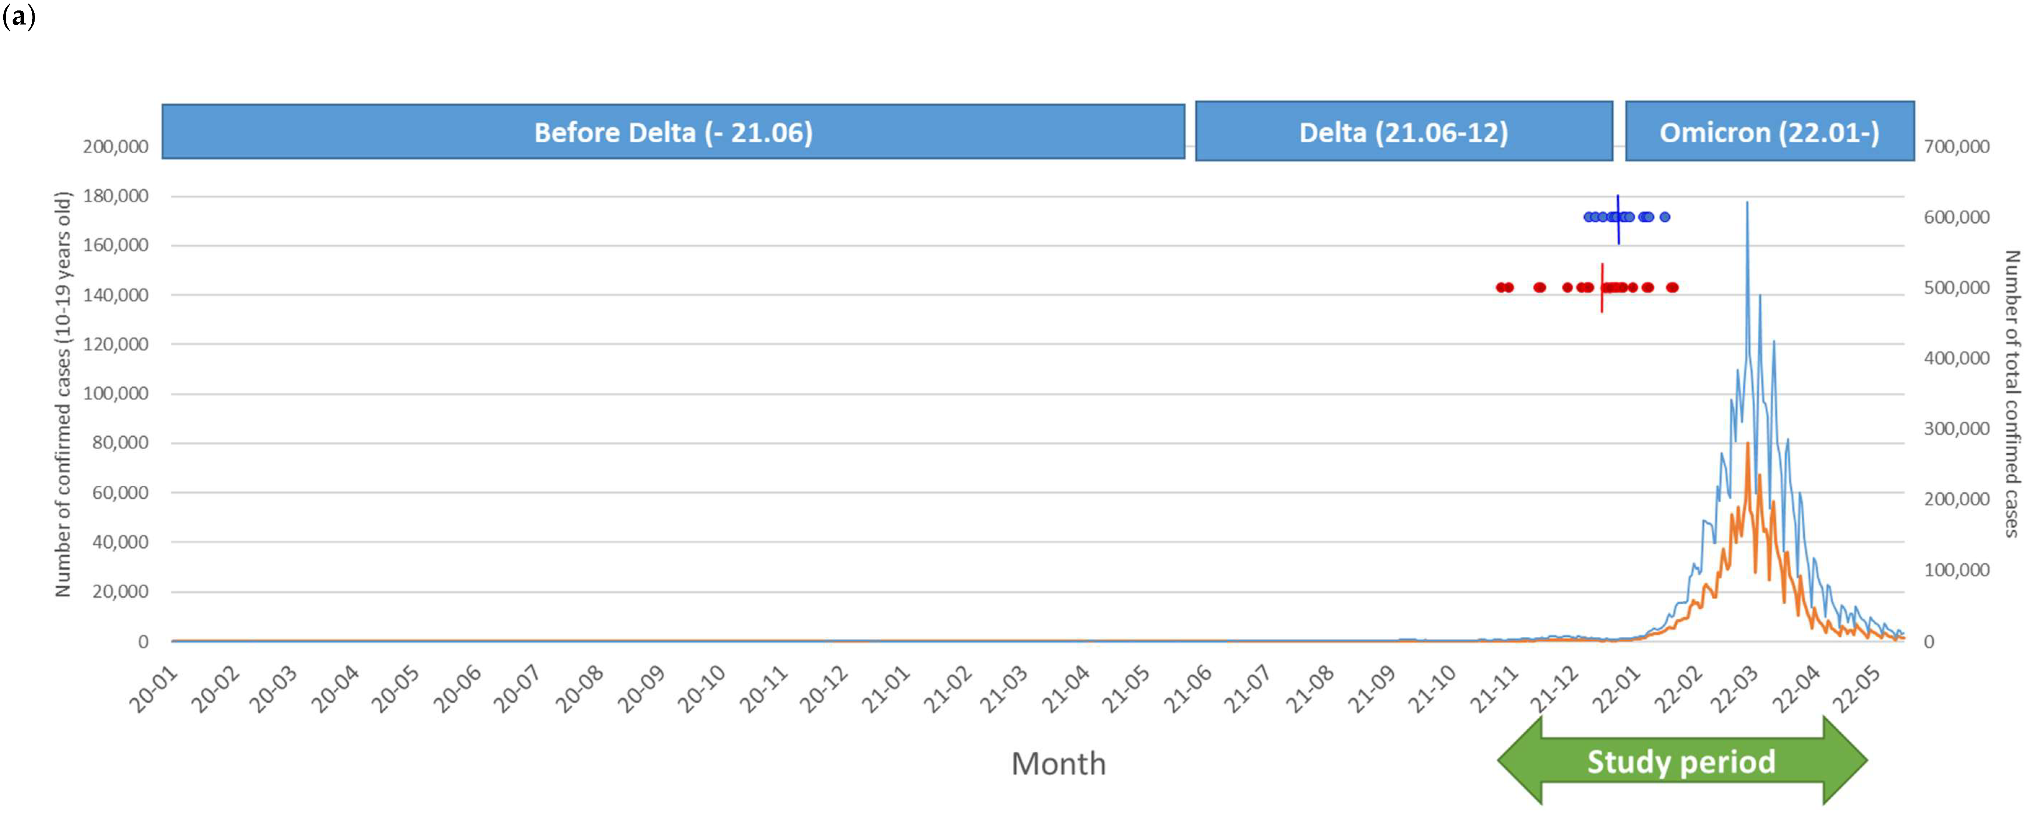
Task: Click the highest peak of the orange line
Action: pos(1748,445)
